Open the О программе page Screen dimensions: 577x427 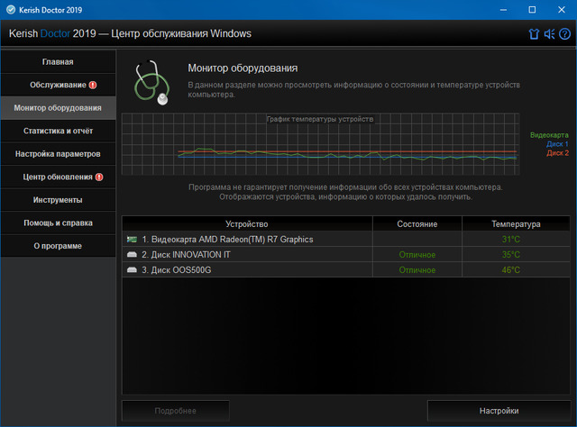[x=58, y=246]
